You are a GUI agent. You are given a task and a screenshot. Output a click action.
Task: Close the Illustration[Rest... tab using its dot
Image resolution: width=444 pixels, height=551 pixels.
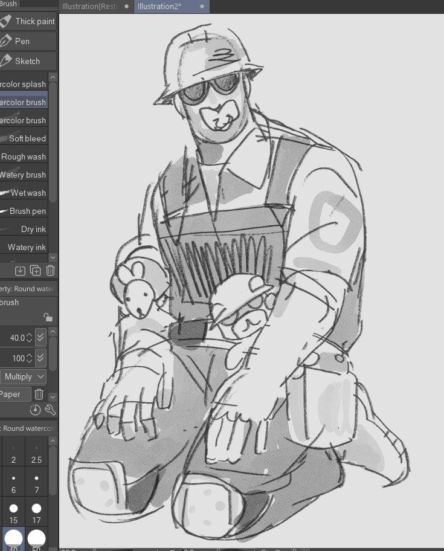coord(126,6)
